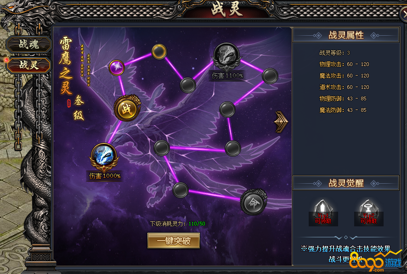The height and width of the screenshot is (274, 407).
Task: Claim the Vip2 awakening crystal
Action: [x=368, y=213]
